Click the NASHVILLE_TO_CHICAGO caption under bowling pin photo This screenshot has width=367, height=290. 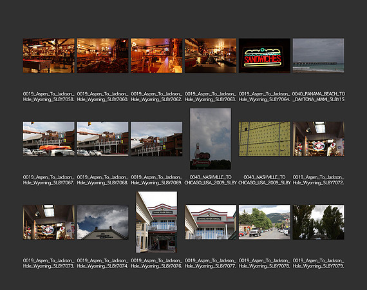[x=211, y=180]
